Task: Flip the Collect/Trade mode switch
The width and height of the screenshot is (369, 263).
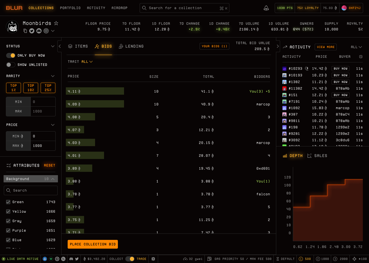Action: tap(130, 259)
